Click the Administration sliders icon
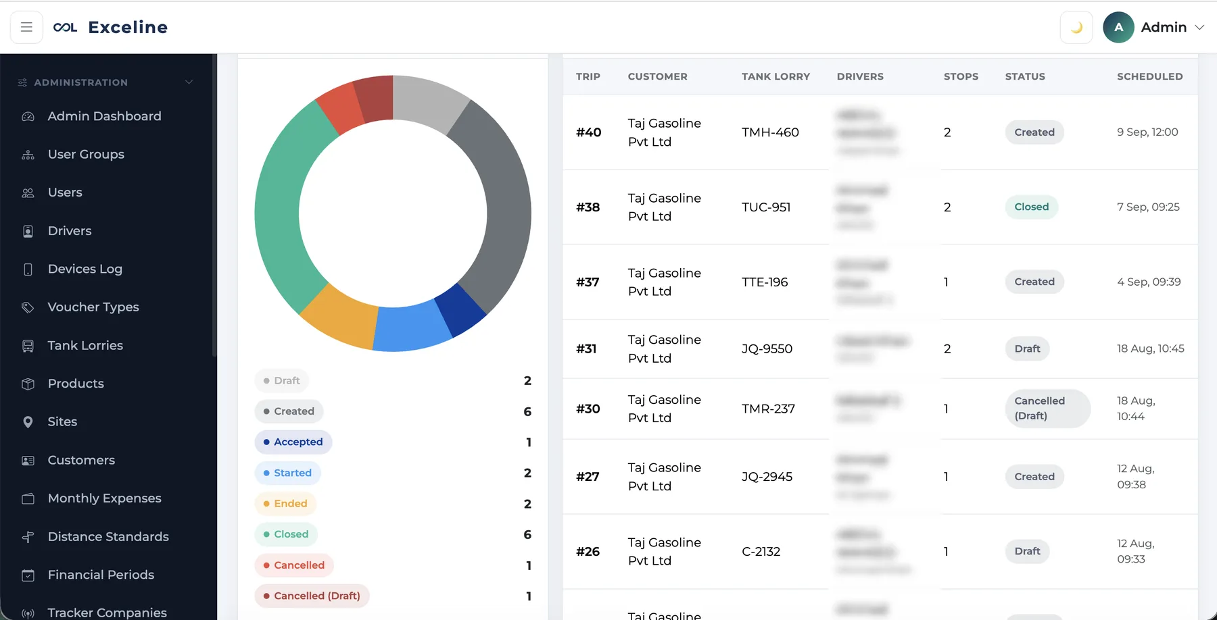 pos(22,82)
